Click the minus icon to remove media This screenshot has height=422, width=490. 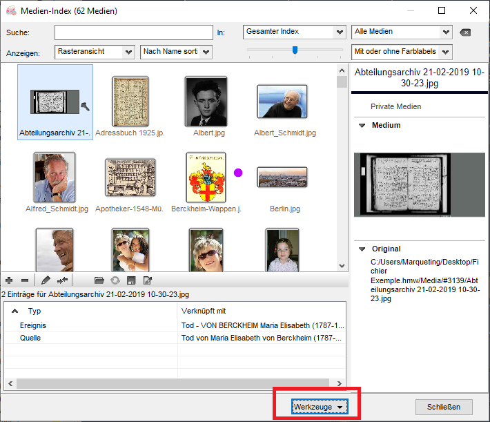pyautogui.click(x=25, y=280)
